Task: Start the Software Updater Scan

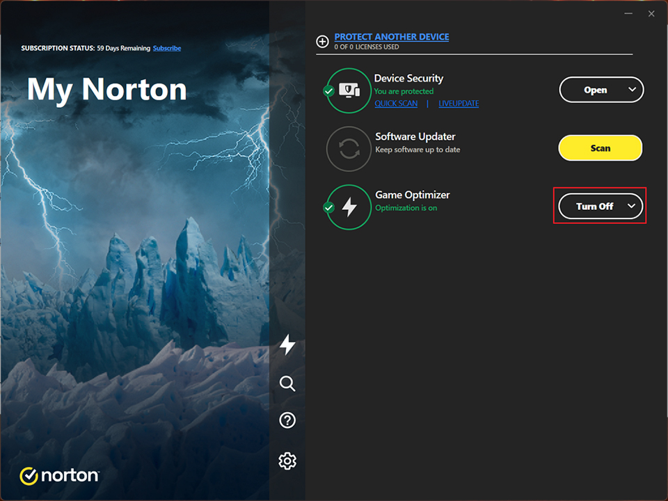Action: (600, 148)
